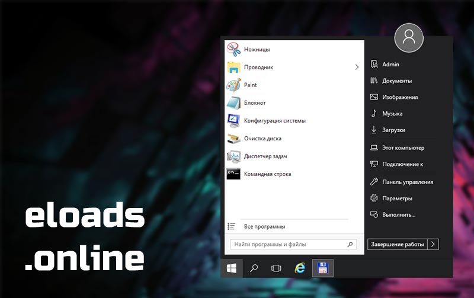The image size is (474, 298).
Task: Expand the Проводник submenu arrow
Action: point(357,68)
